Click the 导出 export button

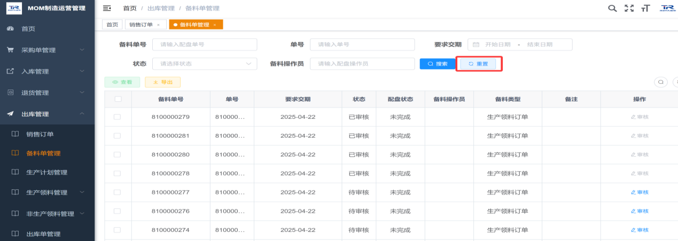pos(163,82)
